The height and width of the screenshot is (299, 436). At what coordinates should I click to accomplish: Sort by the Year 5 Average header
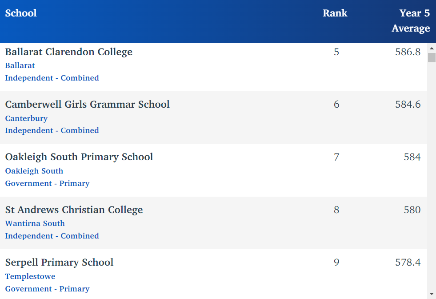[x=411, y=20]
